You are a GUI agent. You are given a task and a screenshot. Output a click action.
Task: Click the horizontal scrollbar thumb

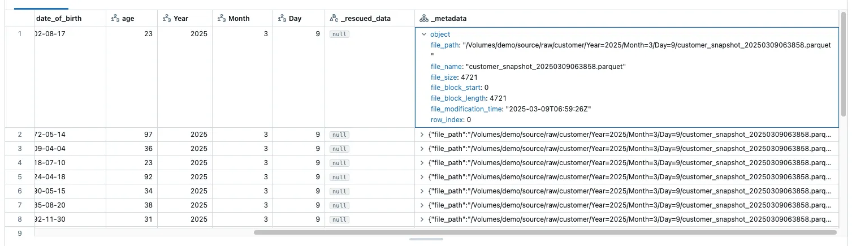click(544, 232)
